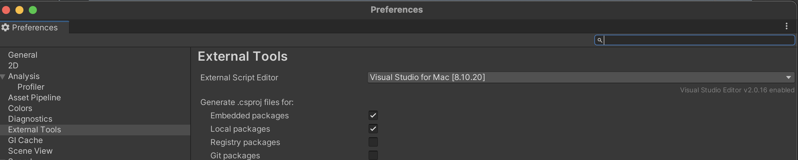Image resolution: width=798 pixels, height=160 pixels.
Task: Show the Colors preferences
Action: [20, 108]
